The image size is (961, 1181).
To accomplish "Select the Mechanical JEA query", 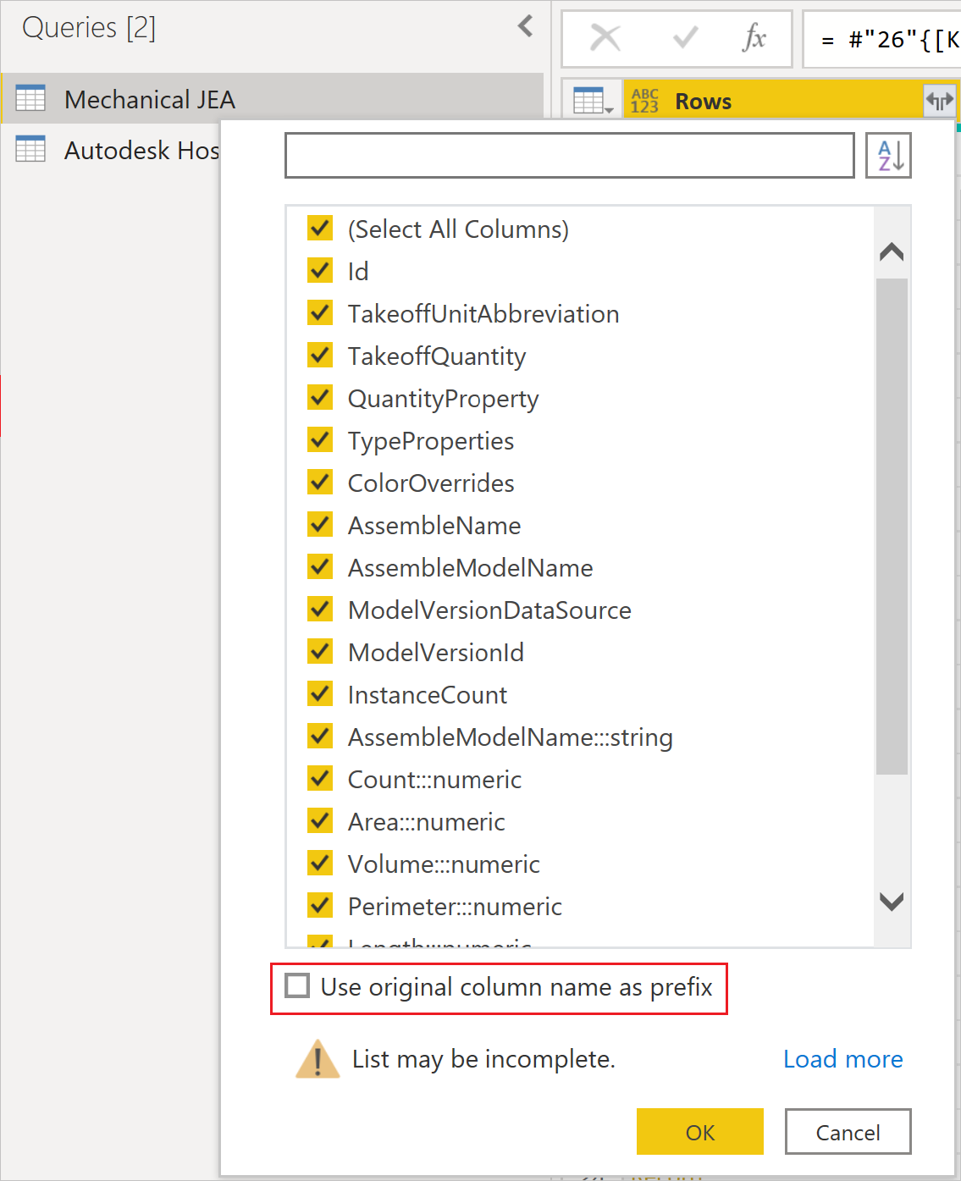I will tap(149, 99).
